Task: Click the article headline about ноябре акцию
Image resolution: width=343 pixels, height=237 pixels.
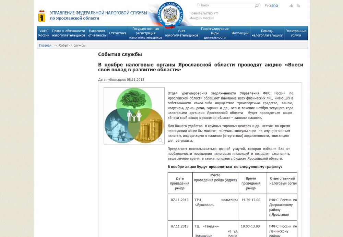Action: click(x=201, y=67)
